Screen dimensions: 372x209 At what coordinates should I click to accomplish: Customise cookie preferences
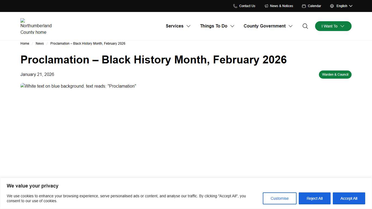coord(279,198)
